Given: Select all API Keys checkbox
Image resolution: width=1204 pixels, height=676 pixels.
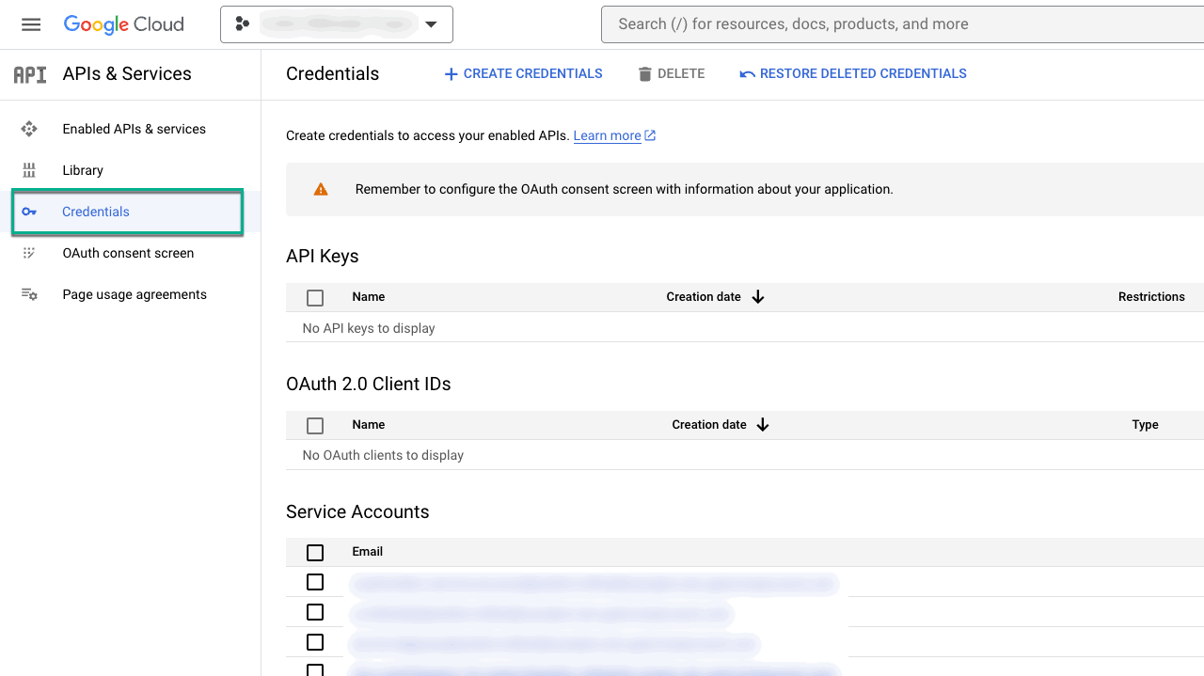Looking at the screenshot, I should point(315,297).
